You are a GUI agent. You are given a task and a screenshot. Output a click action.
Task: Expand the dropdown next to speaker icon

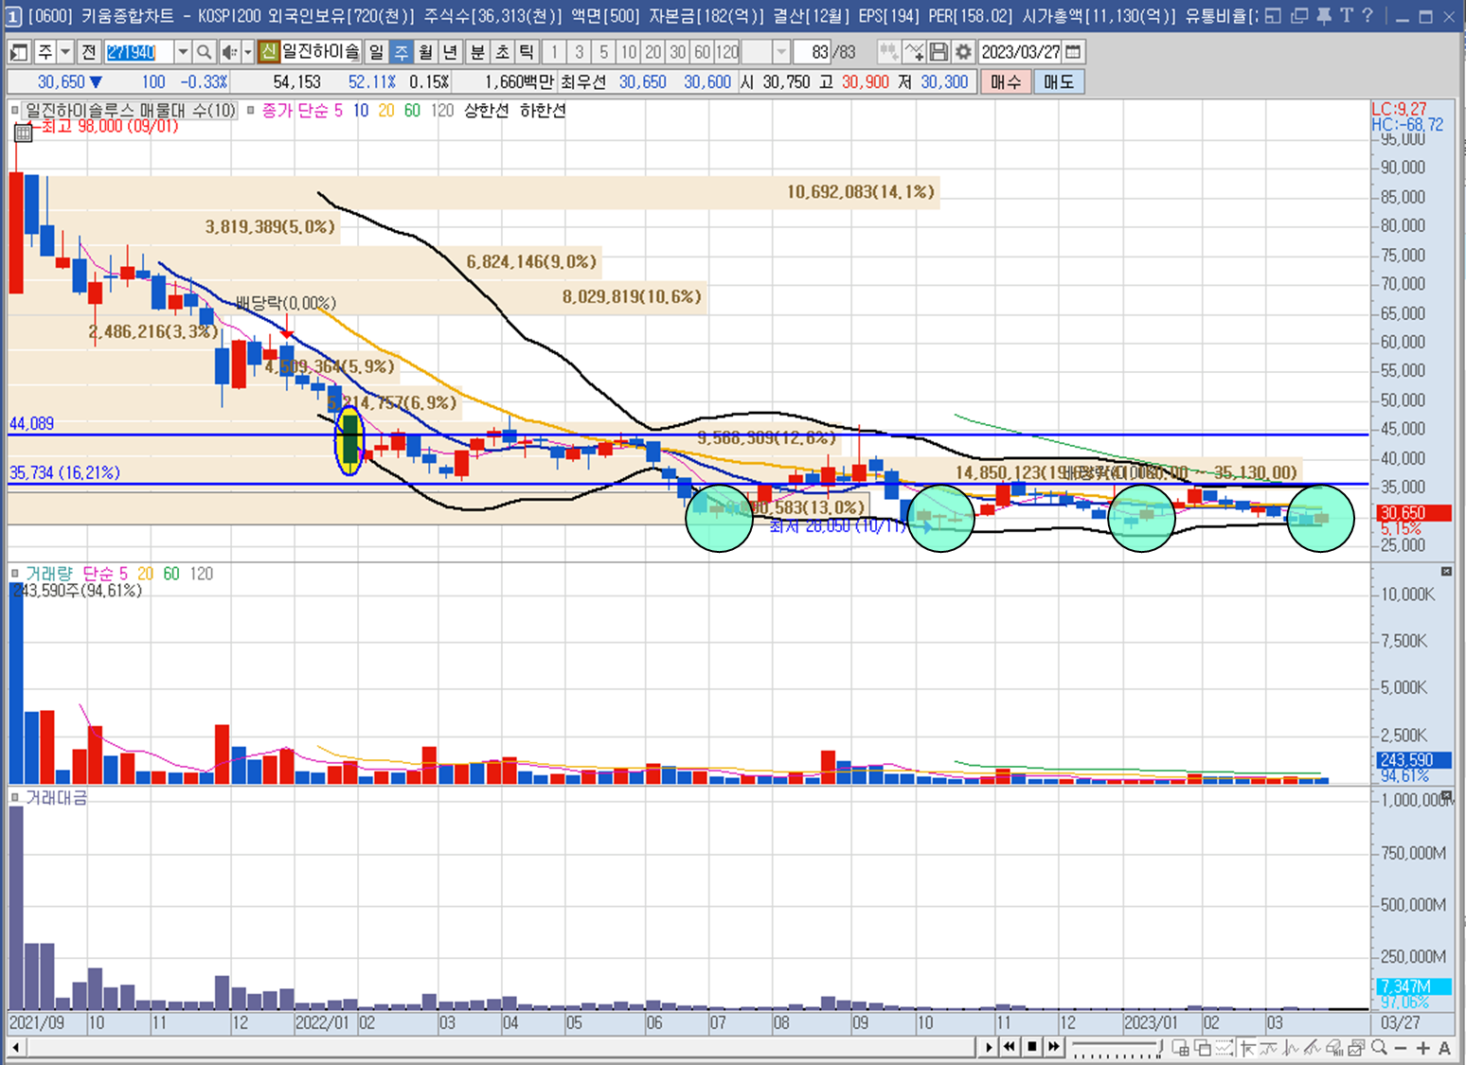pyautogui.click(x=248, y=52)
